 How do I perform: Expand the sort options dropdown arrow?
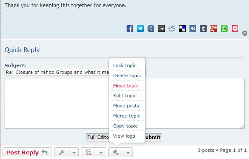click(x=101, y=152)
